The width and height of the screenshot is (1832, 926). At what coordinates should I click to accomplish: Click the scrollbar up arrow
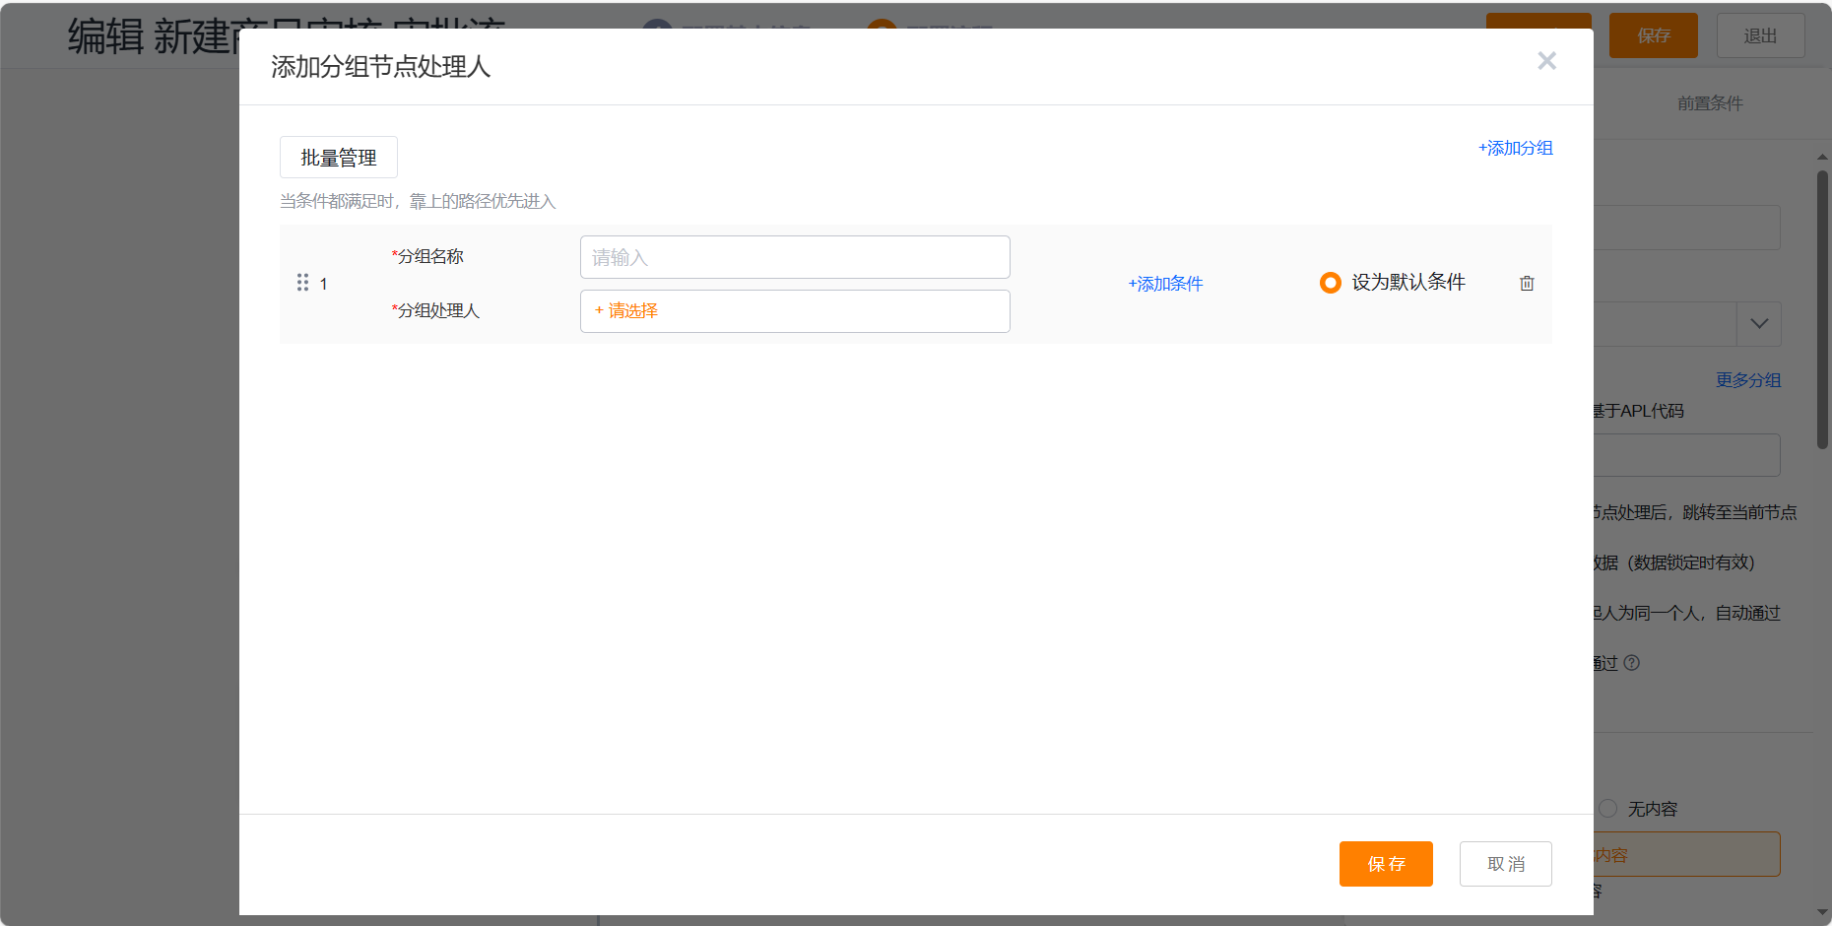1822,157
